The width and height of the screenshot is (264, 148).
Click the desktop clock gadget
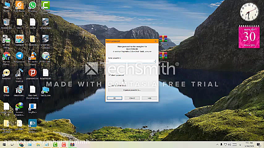[249, 12]
